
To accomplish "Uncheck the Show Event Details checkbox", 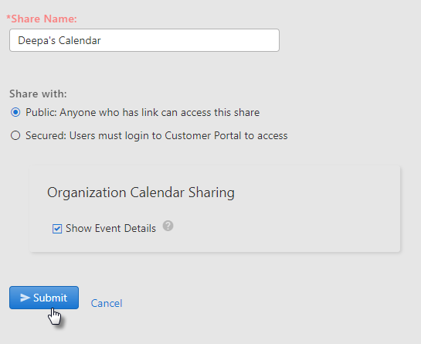I will (x=57, y=229).
